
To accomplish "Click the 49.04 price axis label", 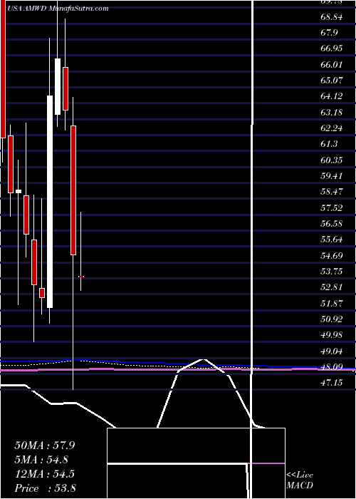I will [332, 351].
